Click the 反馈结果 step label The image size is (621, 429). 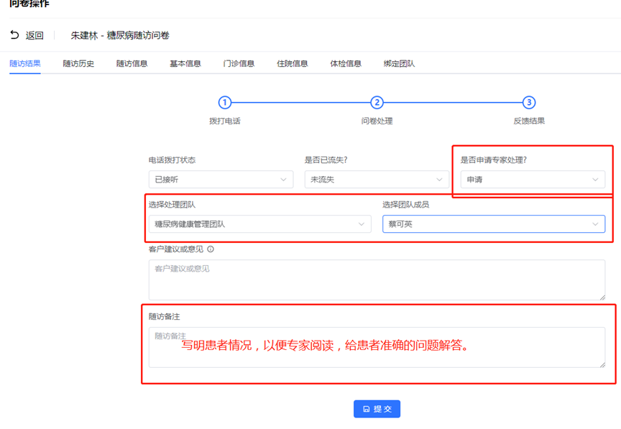pyautogui.click(x=529, y=121)
